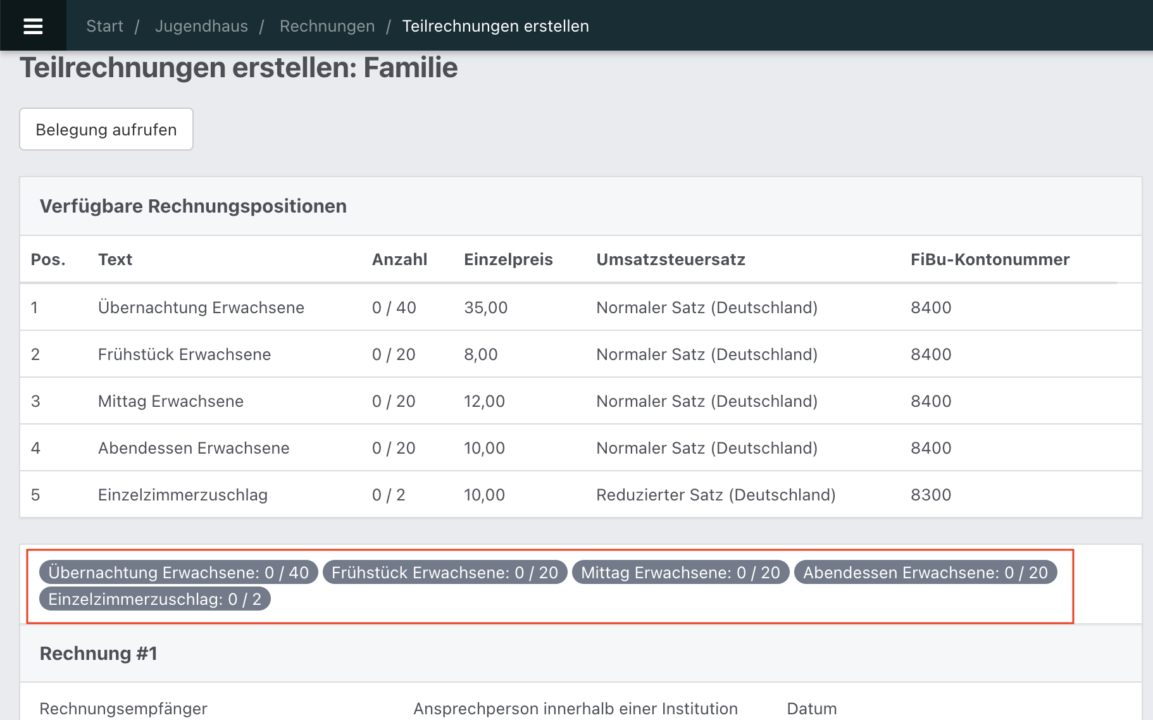Open the hamburger navigation menu
1153x720 pixels.
pos(34,25)
